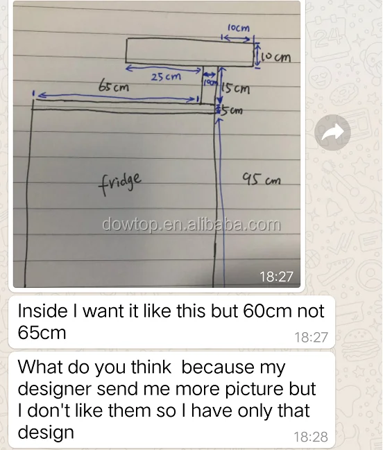
Task: Select the "Inside I want it like this" message
Action: pyautogui.click(x=171, y=322)
